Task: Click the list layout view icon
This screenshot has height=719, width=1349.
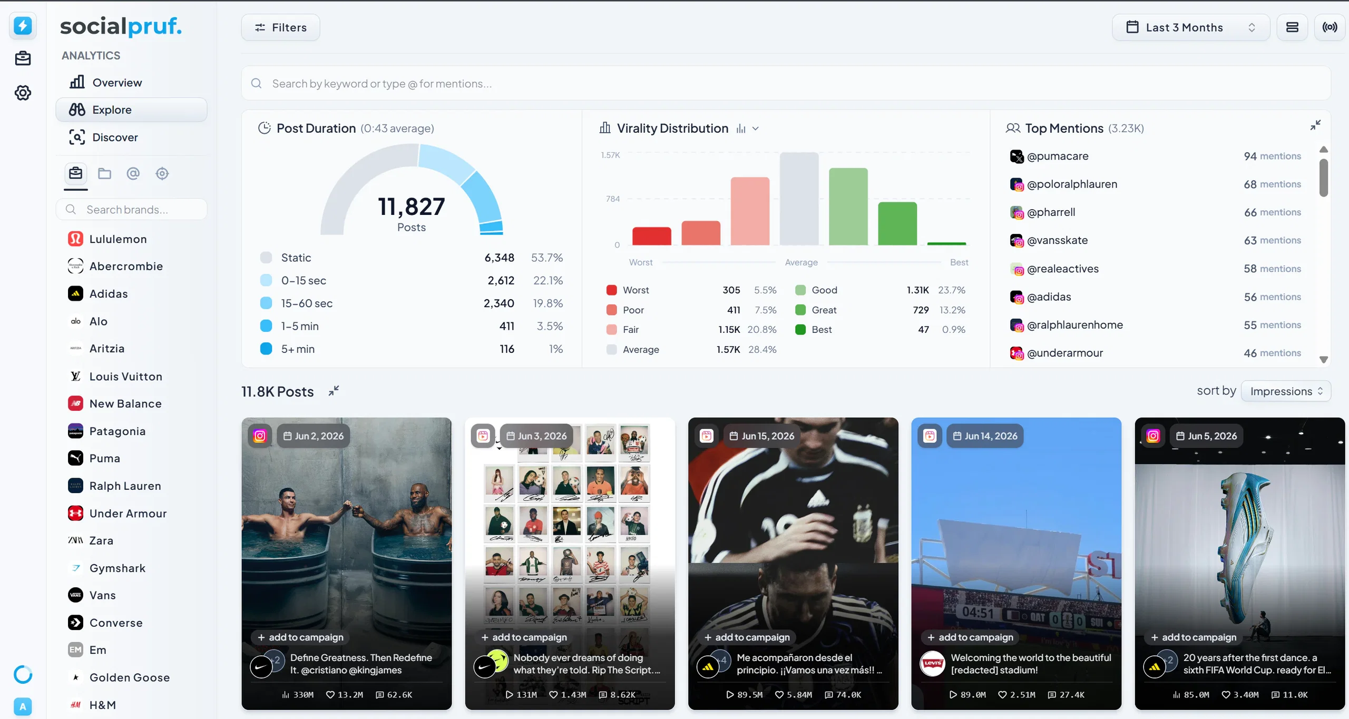Action: click(x=1292, y=27)
